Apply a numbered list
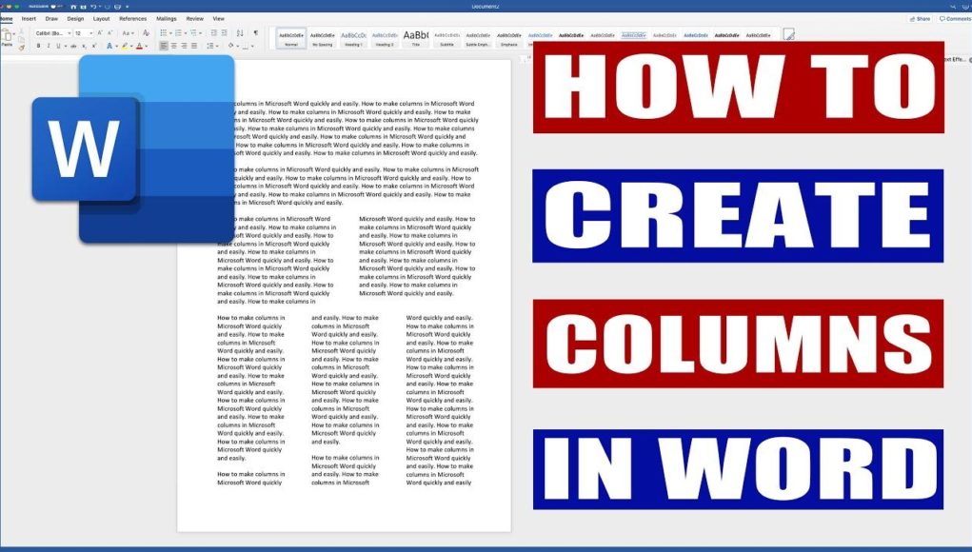This screenshot has height=552, width=972. click(178, 33)
